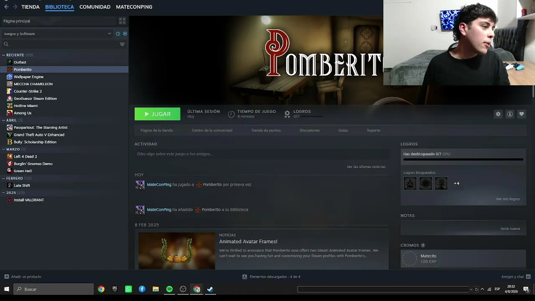Click the Steam icon in the taskbar

pos(210,289)
